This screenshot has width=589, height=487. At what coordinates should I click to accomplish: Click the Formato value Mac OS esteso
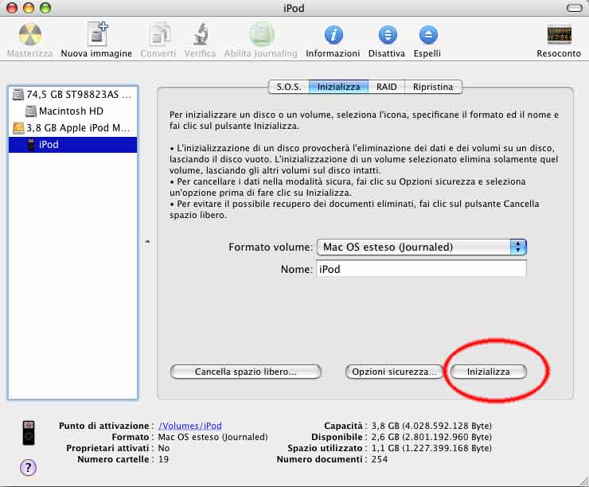213,437
